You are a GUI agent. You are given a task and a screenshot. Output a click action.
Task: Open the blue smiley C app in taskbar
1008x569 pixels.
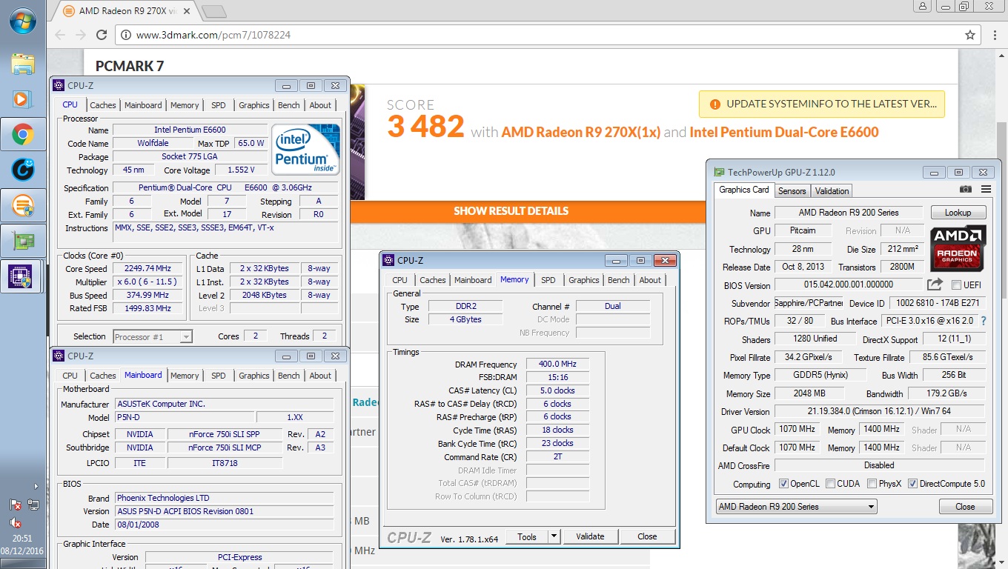tap(22, 170)
